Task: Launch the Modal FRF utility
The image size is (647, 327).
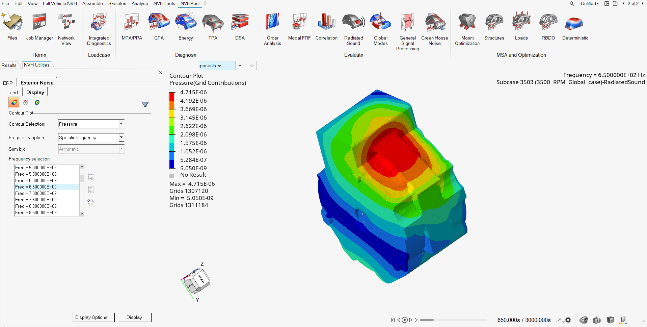Action: 299,27
